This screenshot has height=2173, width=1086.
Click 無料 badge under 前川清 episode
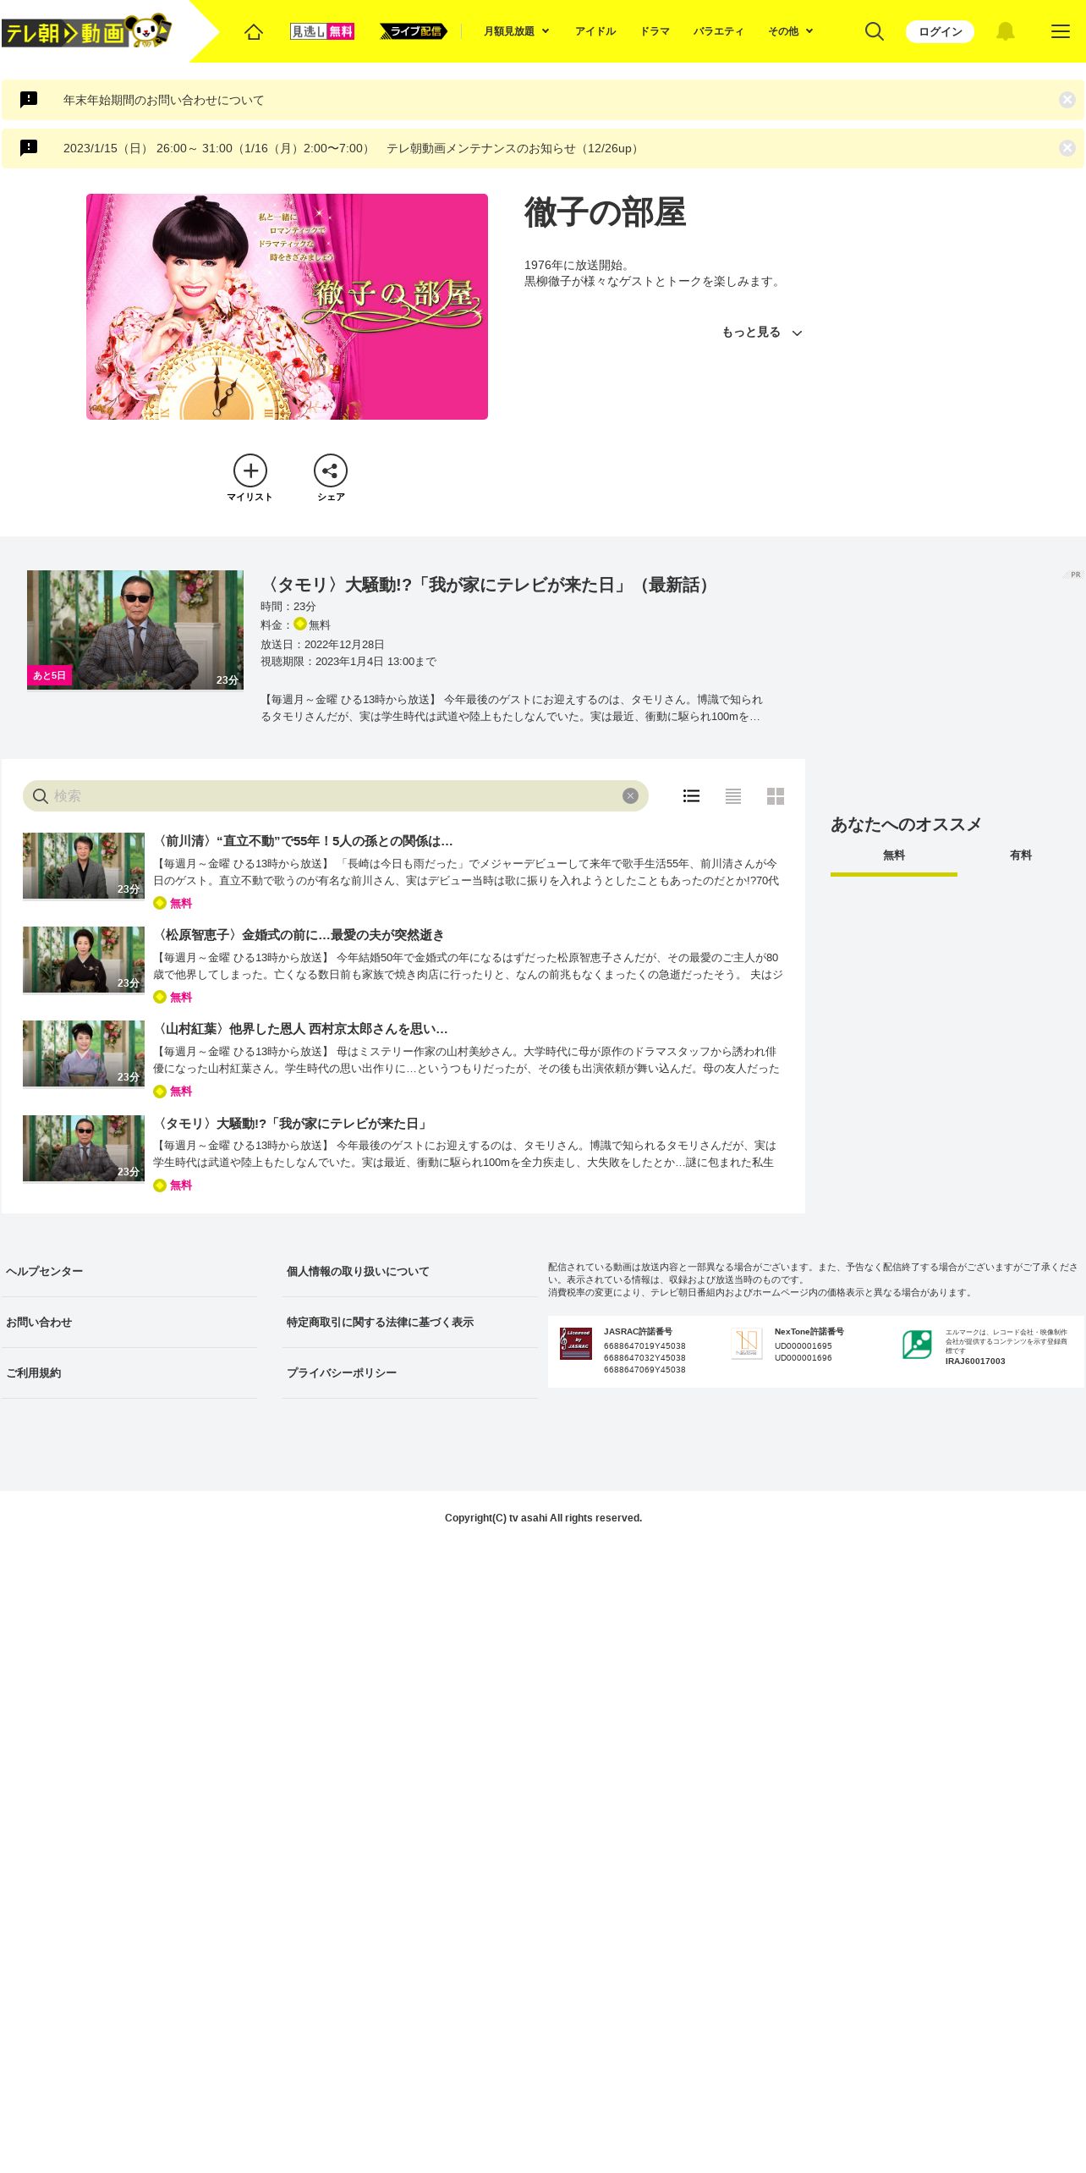tap(173, 904)
